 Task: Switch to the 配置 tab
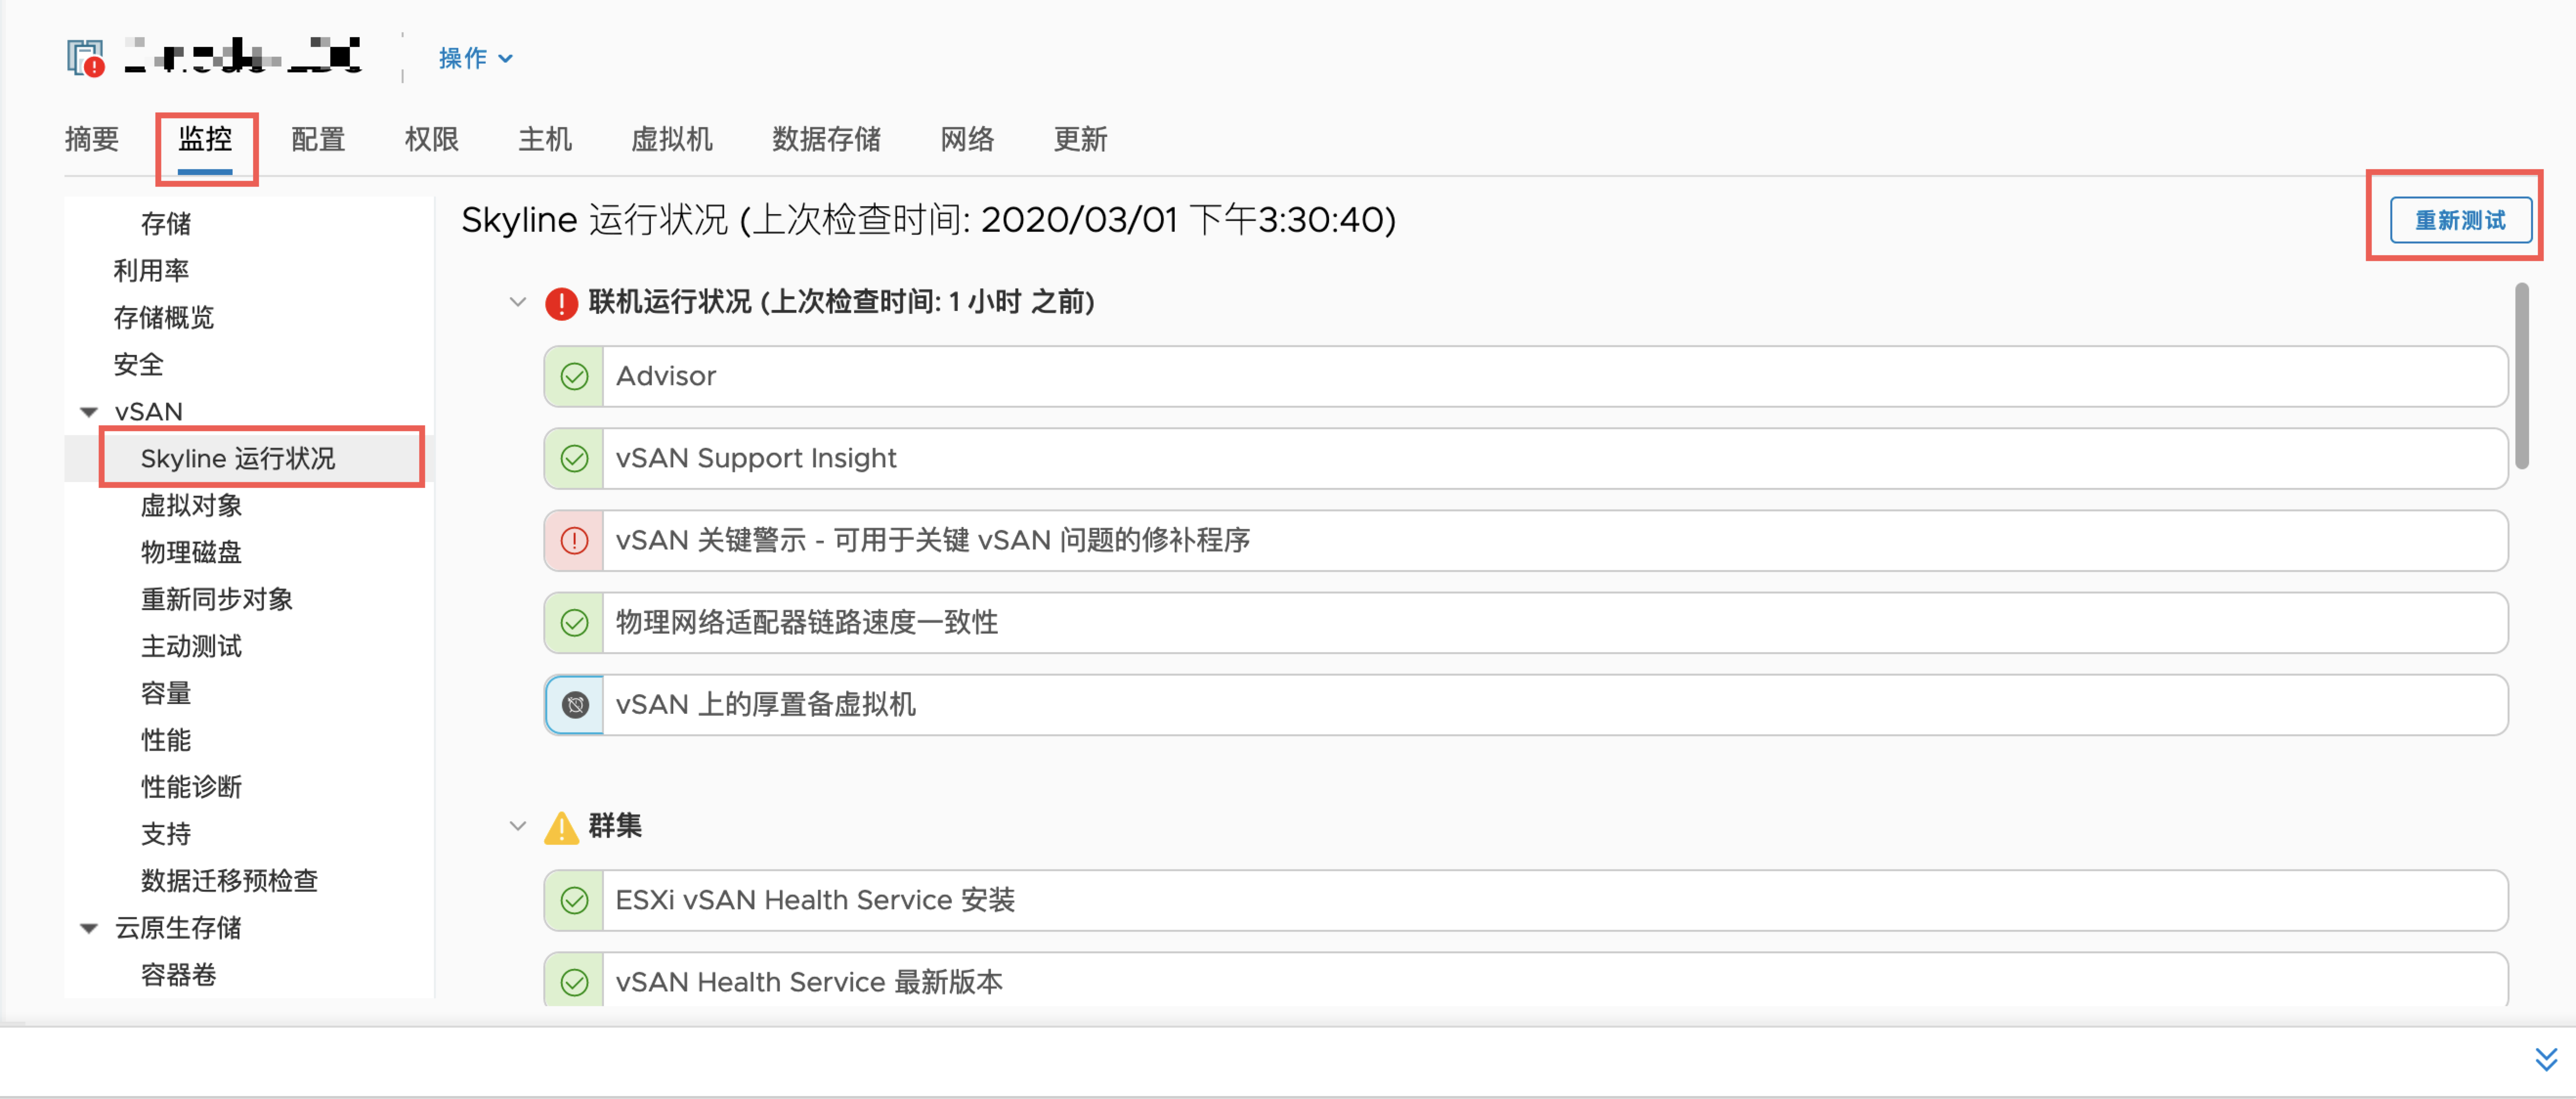[x=318, y=139]
